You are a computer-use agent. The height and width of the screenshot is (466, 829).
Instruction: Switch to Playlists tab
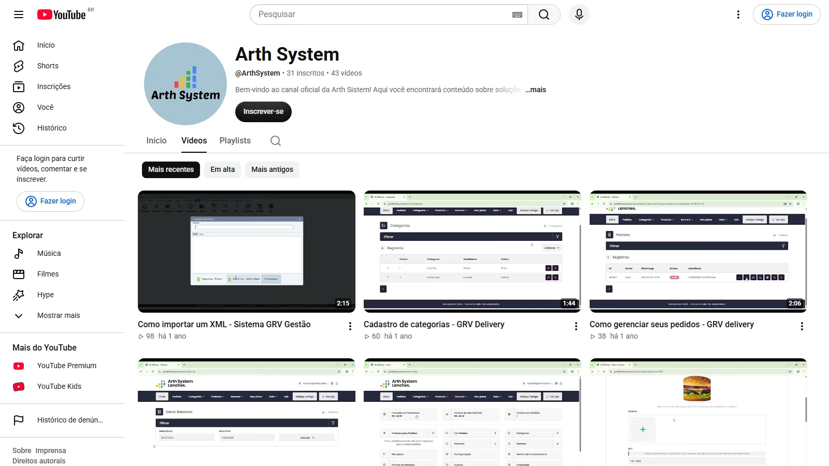(235, 141)
